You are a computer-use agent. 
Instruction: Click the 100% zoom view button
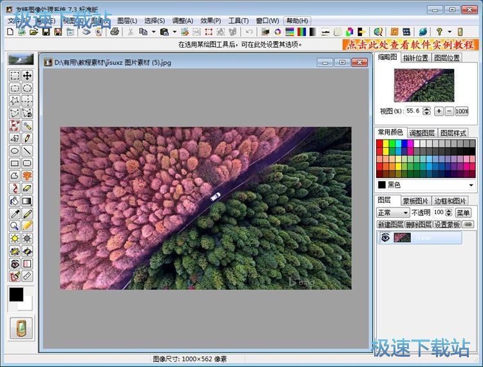coord(462,111)
